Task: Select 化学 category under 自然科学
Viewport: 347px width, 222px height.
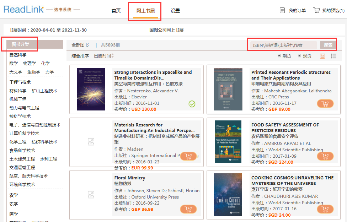Action: (x=46, y=64)
